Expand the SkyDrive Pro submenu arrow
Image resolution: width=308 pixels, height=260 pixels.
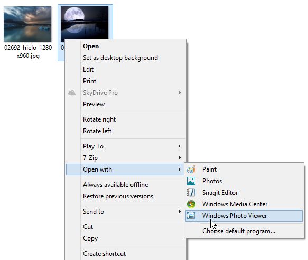pyautogui.click(x=179, y=92)
